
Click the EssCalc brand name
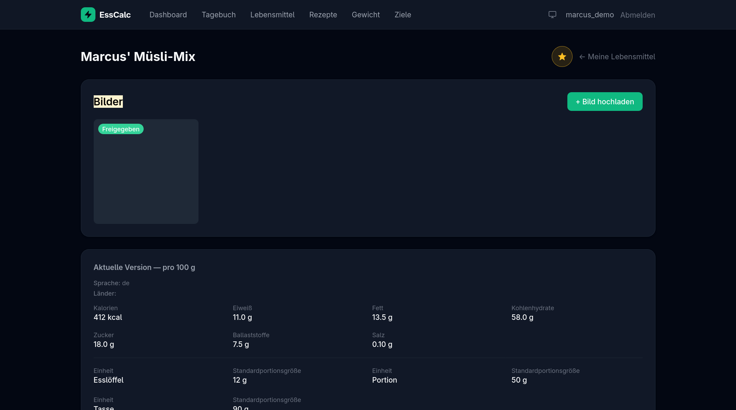pos(115,15)
